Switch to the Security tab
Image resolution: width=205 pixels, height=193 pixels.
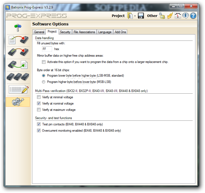pos(65,32)
